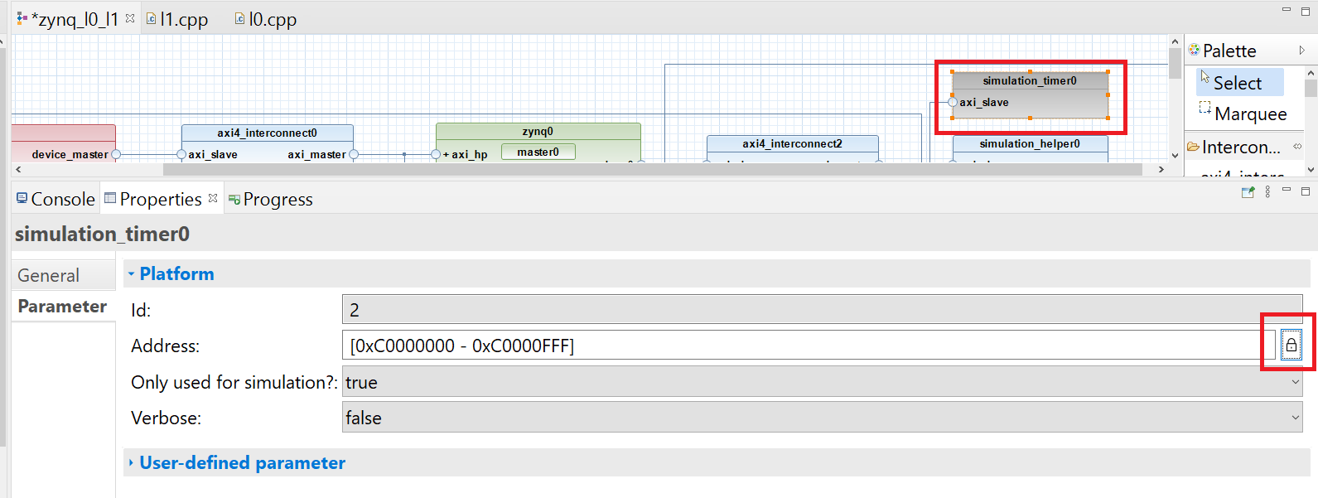Select the simulation_timer0 block

(x=1030, y=94)
